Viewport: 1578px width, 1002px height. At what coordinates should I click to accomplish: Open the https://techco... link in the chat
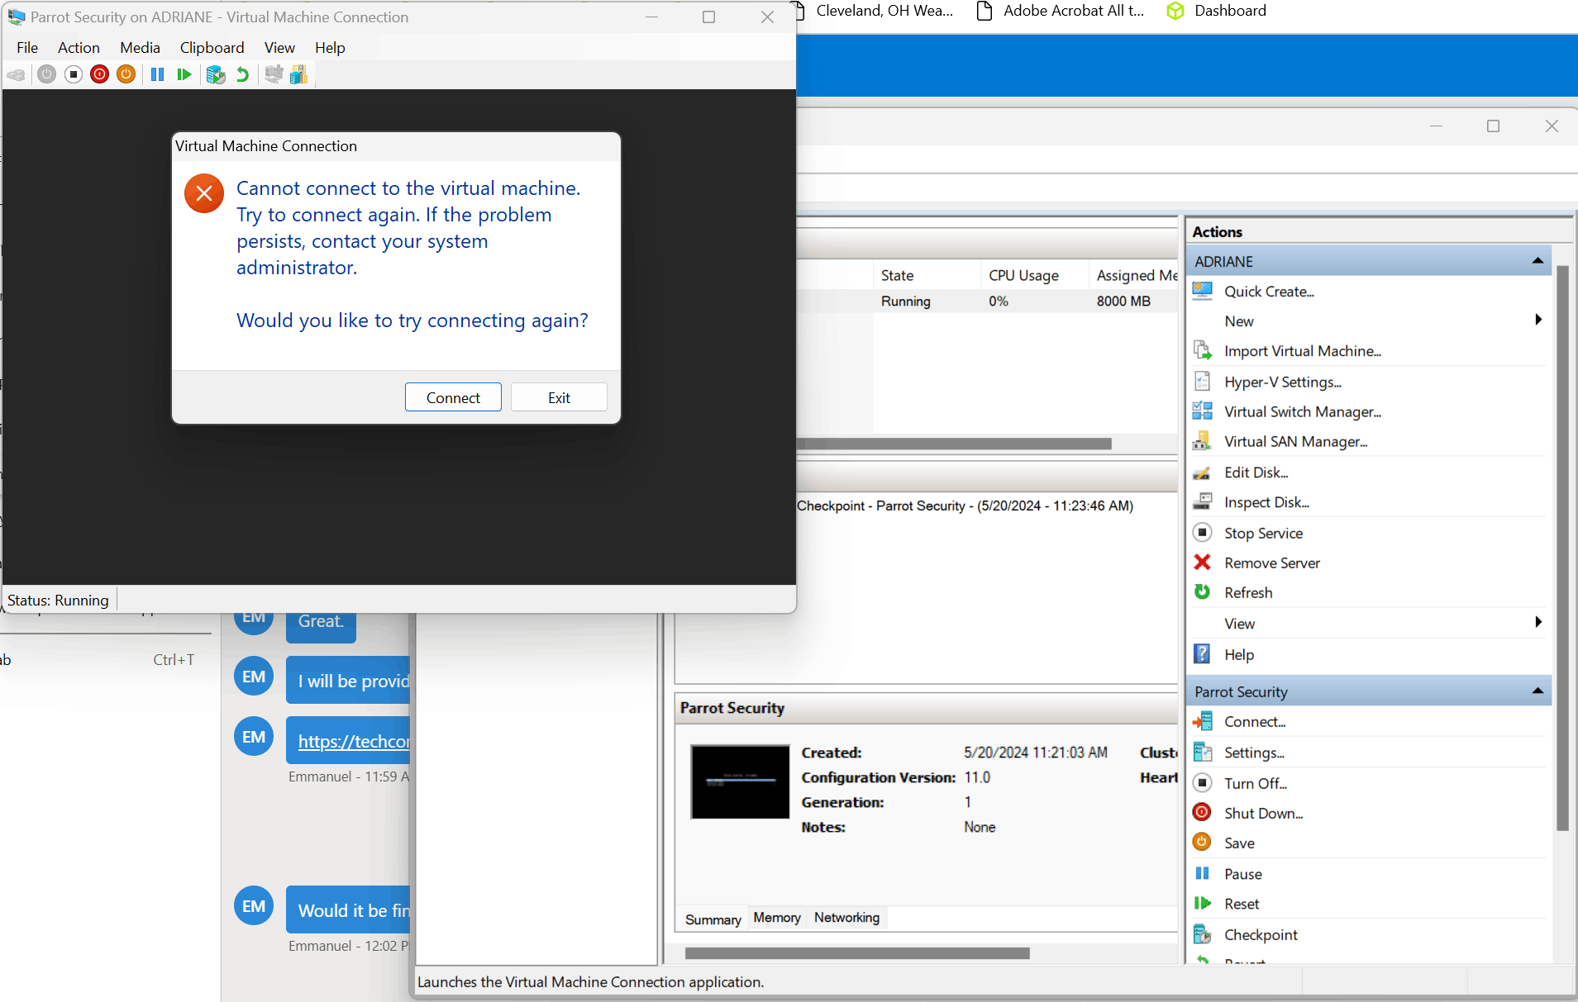354,741
